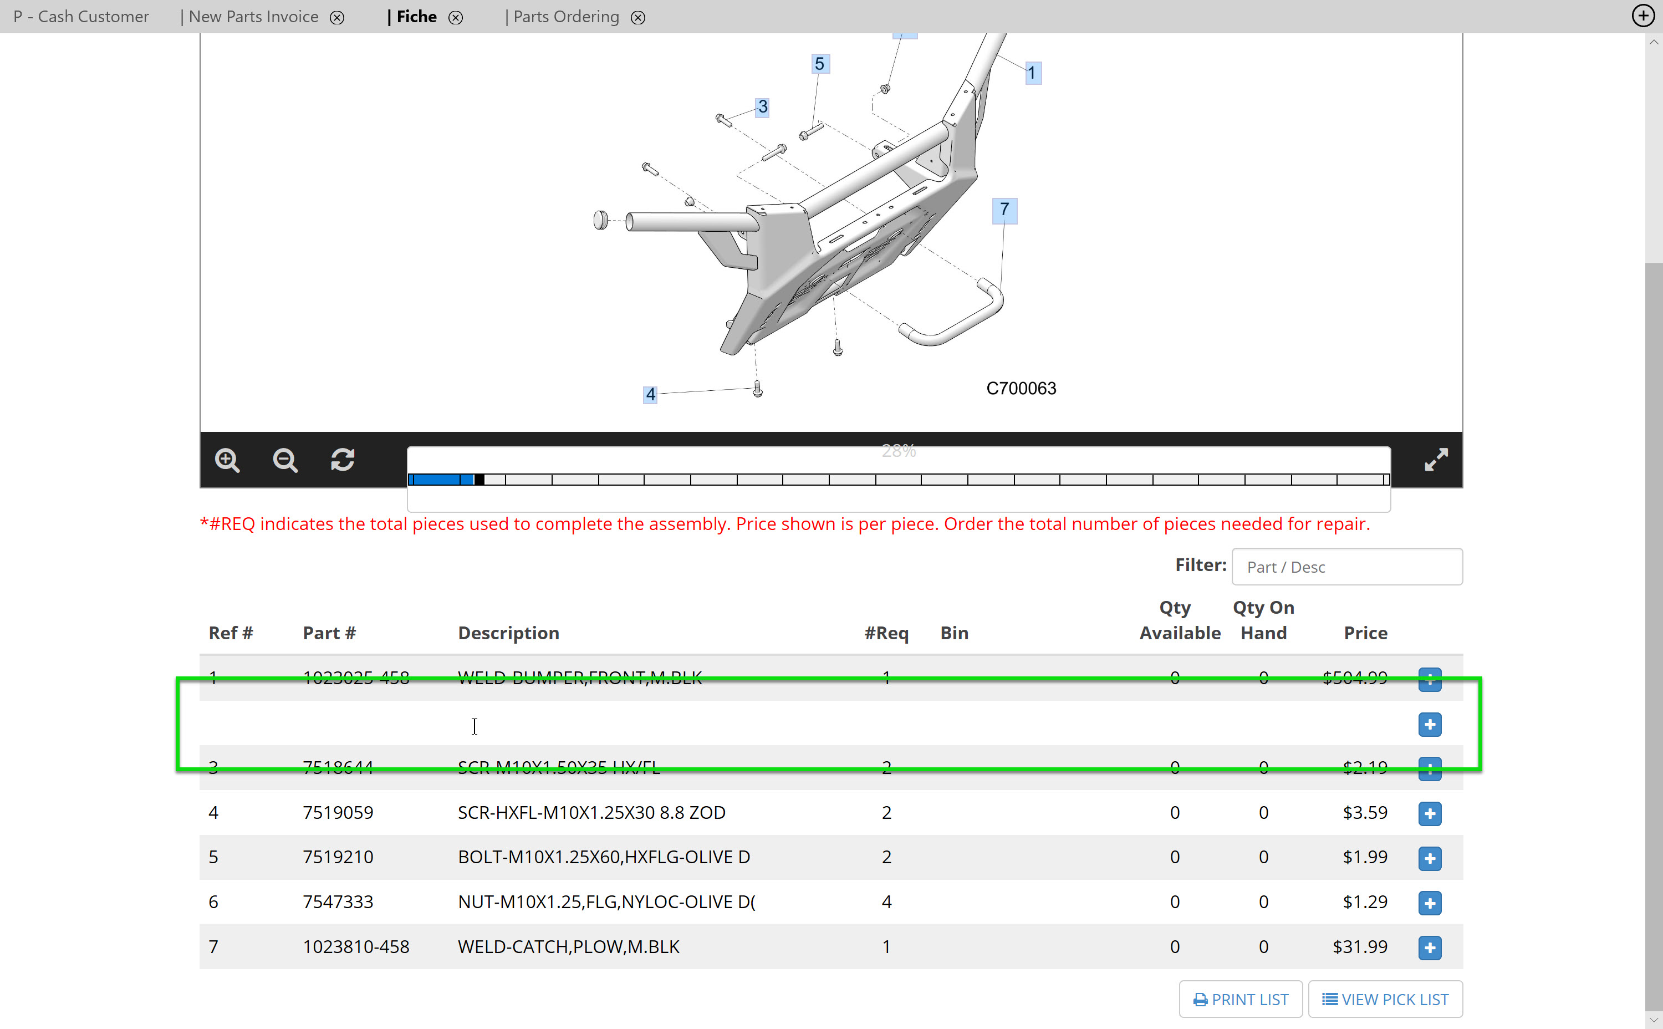Focus the Part / Desc filter field

click(x=1346, y=567)
